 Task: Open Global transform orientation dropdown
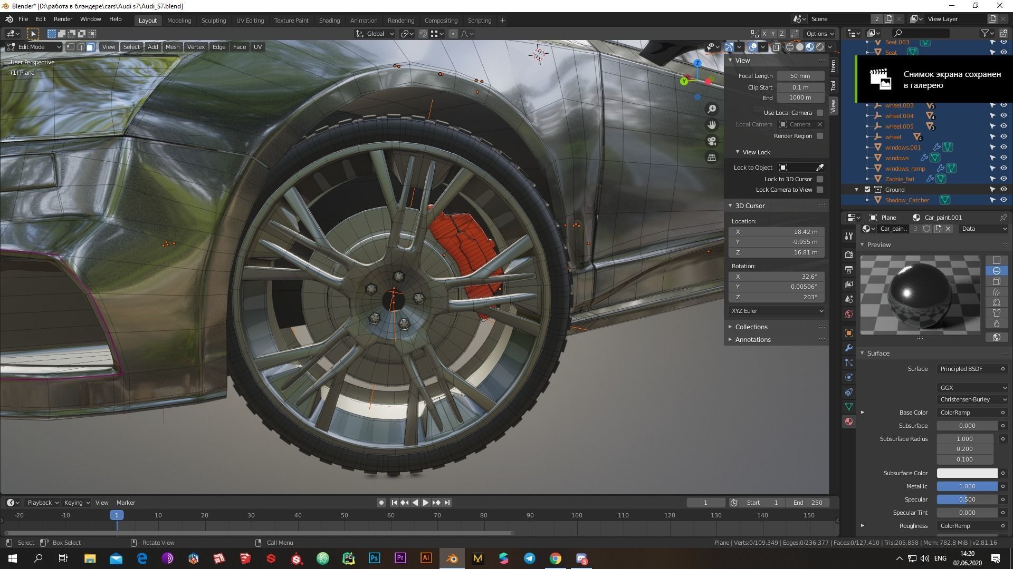click(x=375, y=34)
